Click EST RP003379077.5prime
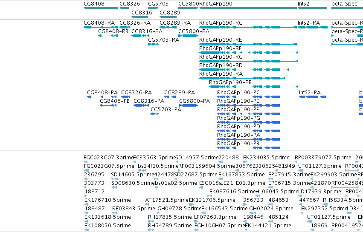Viewport: 363px width, 232px height. click(x=296, y=162)
